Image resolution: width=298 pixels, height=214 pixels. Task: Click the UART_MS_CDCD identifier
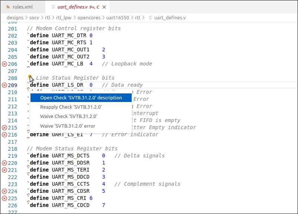click(71, 205)
